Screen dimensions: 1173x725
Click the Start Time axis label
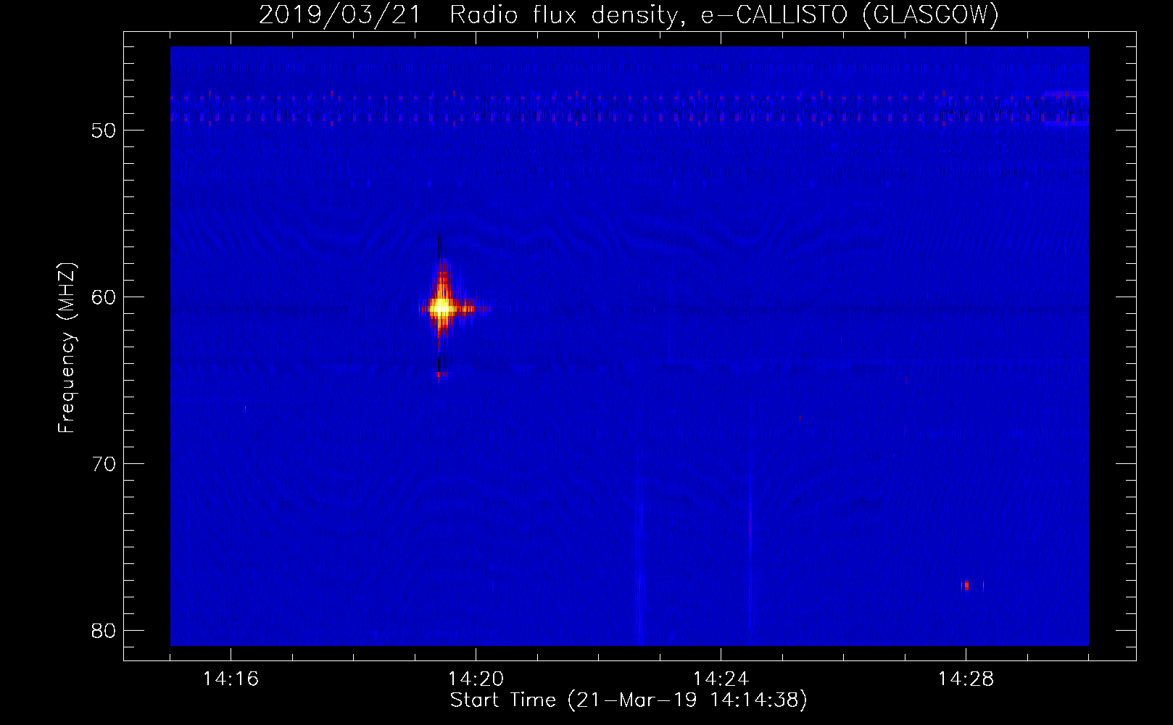click(x=629, y=700)
